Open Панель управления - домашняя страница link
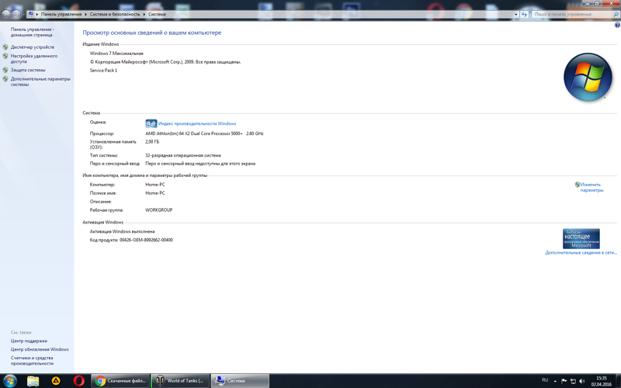The width and height of the screenshot is (621, 388). [x=32, y=32]
